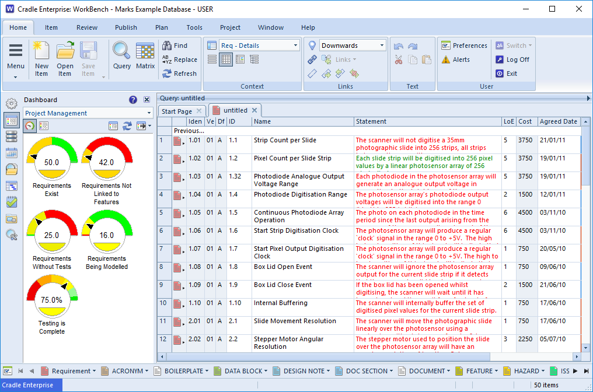
Task: Click the sidebar search magnifier icon
Action: pyautogui.click(x=12, y=235)
